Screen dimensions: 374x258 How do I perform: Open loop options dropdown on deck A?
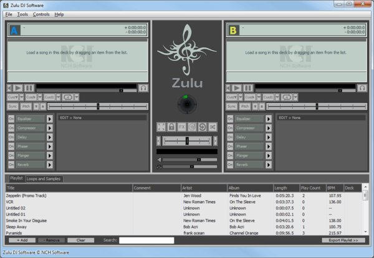(x=77, y=97)
